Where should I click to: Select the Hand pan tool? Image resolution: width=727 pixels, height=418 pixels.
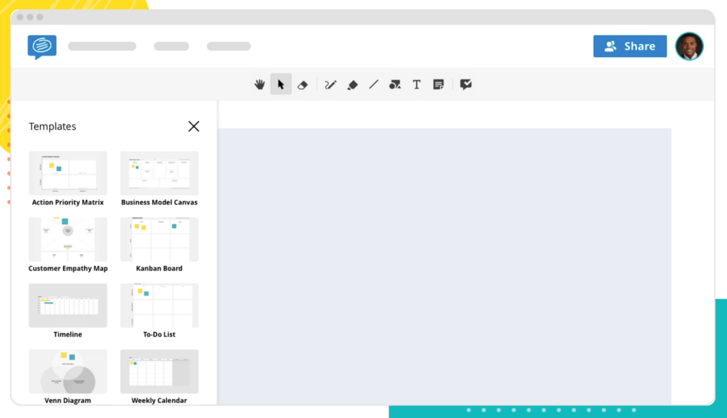[x=259, y=84]
